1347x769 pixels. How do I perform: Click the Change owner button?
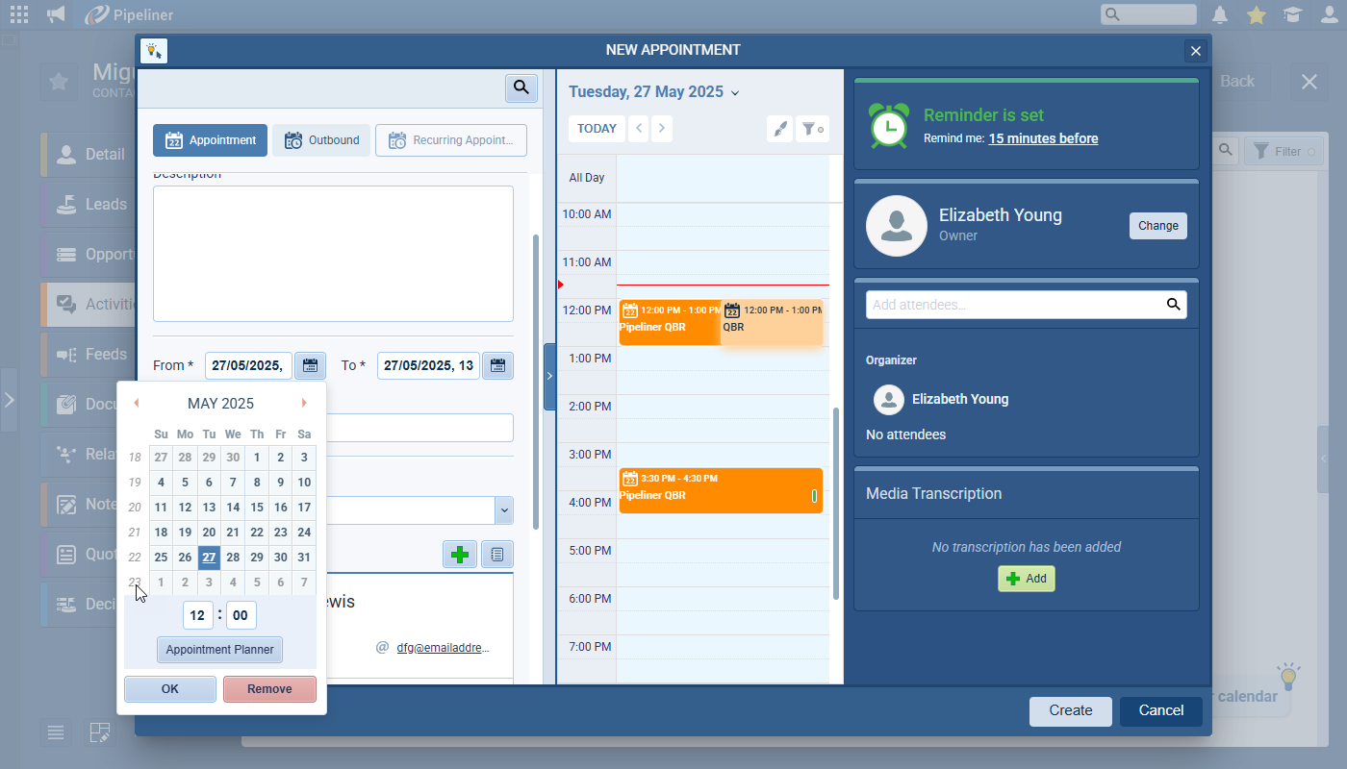tap(1157, 226)
